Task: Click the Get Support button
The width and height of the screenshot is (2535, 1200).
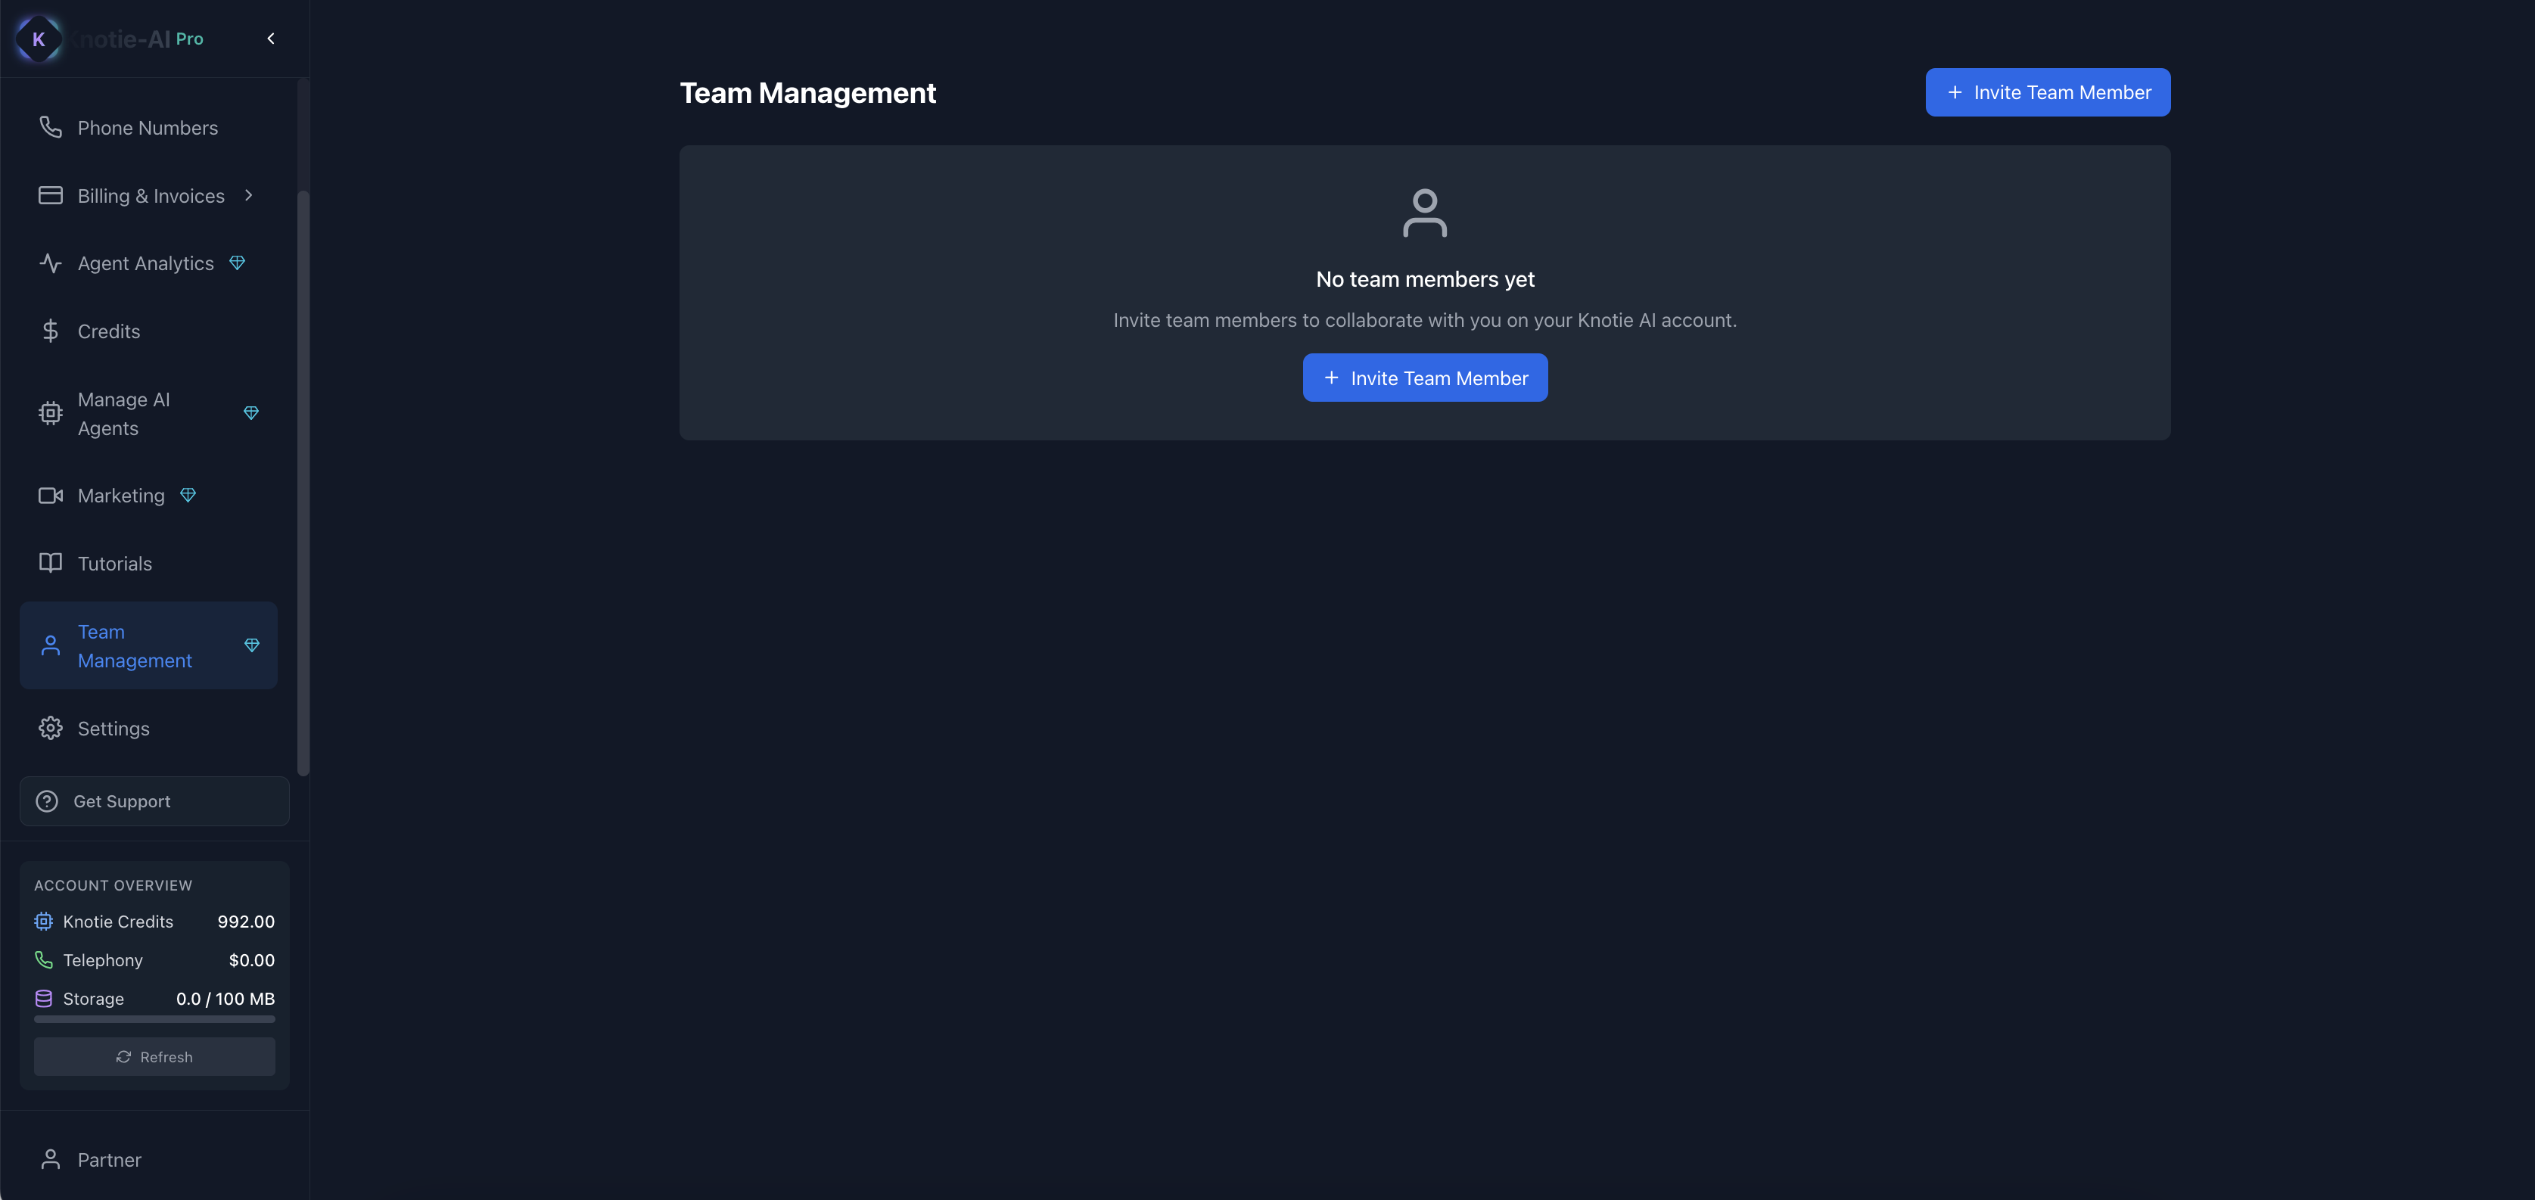Action: tap(154, 802)
